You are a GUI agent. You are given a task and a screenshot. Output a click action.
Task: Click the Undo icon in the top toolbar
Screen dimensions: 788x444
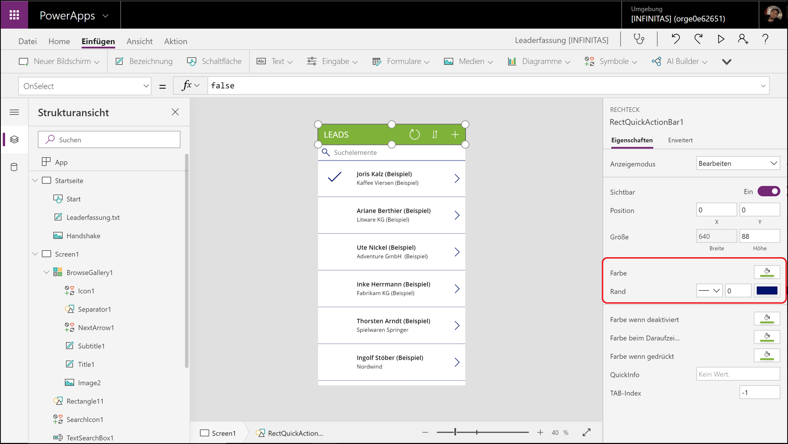click(x=675, y=39)
